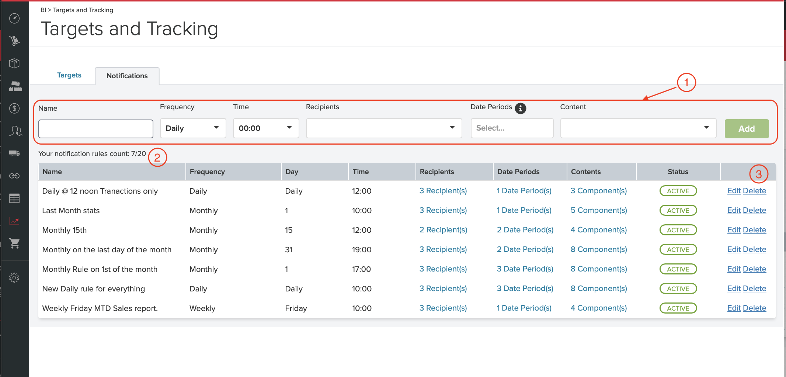Open 8 Component(s) for Monthly on last day
Screen dimensions: 786x377
click(599, 249)
